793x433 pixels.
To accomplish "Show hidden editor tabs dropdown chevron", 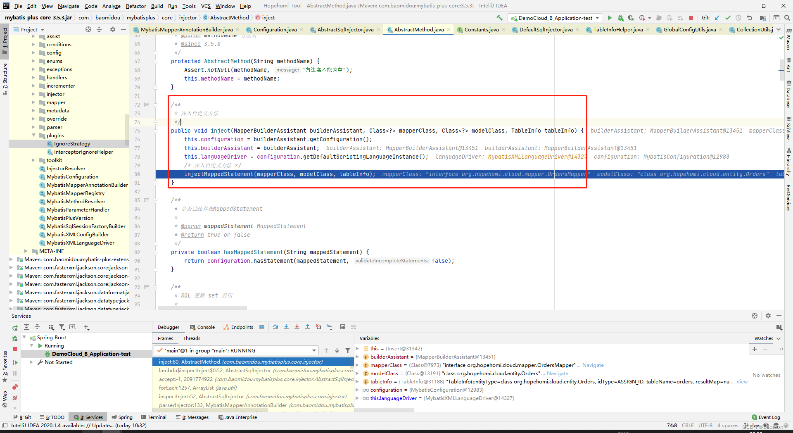I will tap(779, 29).
